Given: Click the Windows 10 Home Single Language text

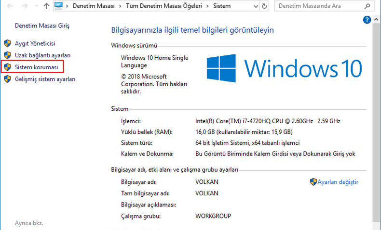Looking at the screenshot, I should point(154,62).
